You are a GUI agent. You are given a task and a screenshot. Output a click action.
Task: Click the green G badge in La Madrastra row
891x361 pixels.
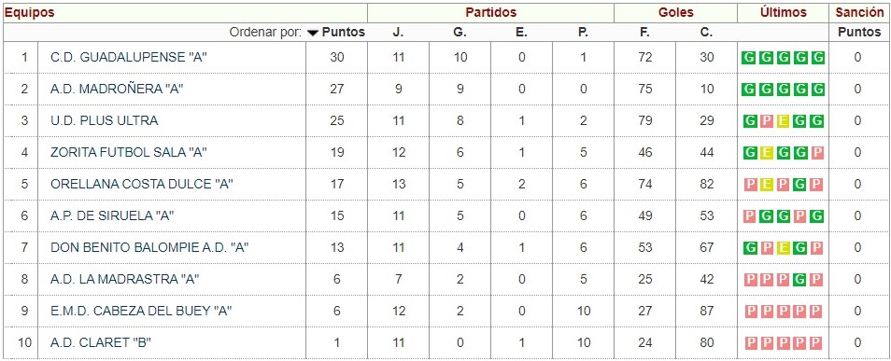click(800, 279)
